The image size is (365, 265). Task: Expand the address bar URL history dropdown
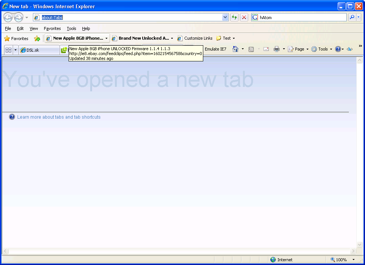tap(225, 18)
